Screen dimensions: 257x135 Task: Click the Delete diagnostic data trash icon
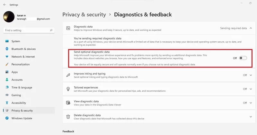click(68, 117)
